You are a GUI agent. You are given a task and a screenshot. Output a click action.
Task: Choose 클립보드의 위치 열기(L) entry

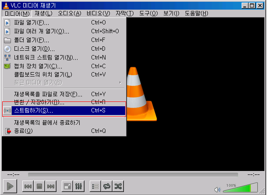tap(64, 74)
